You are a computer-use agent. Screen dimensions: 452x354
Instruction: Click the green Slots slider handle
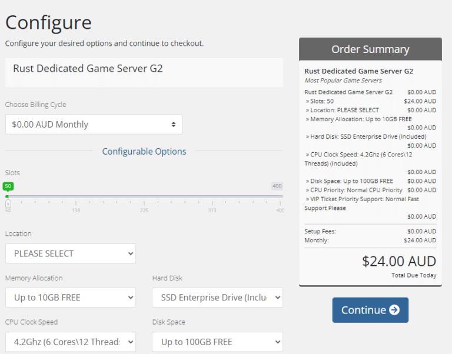[x=7, y=196]
